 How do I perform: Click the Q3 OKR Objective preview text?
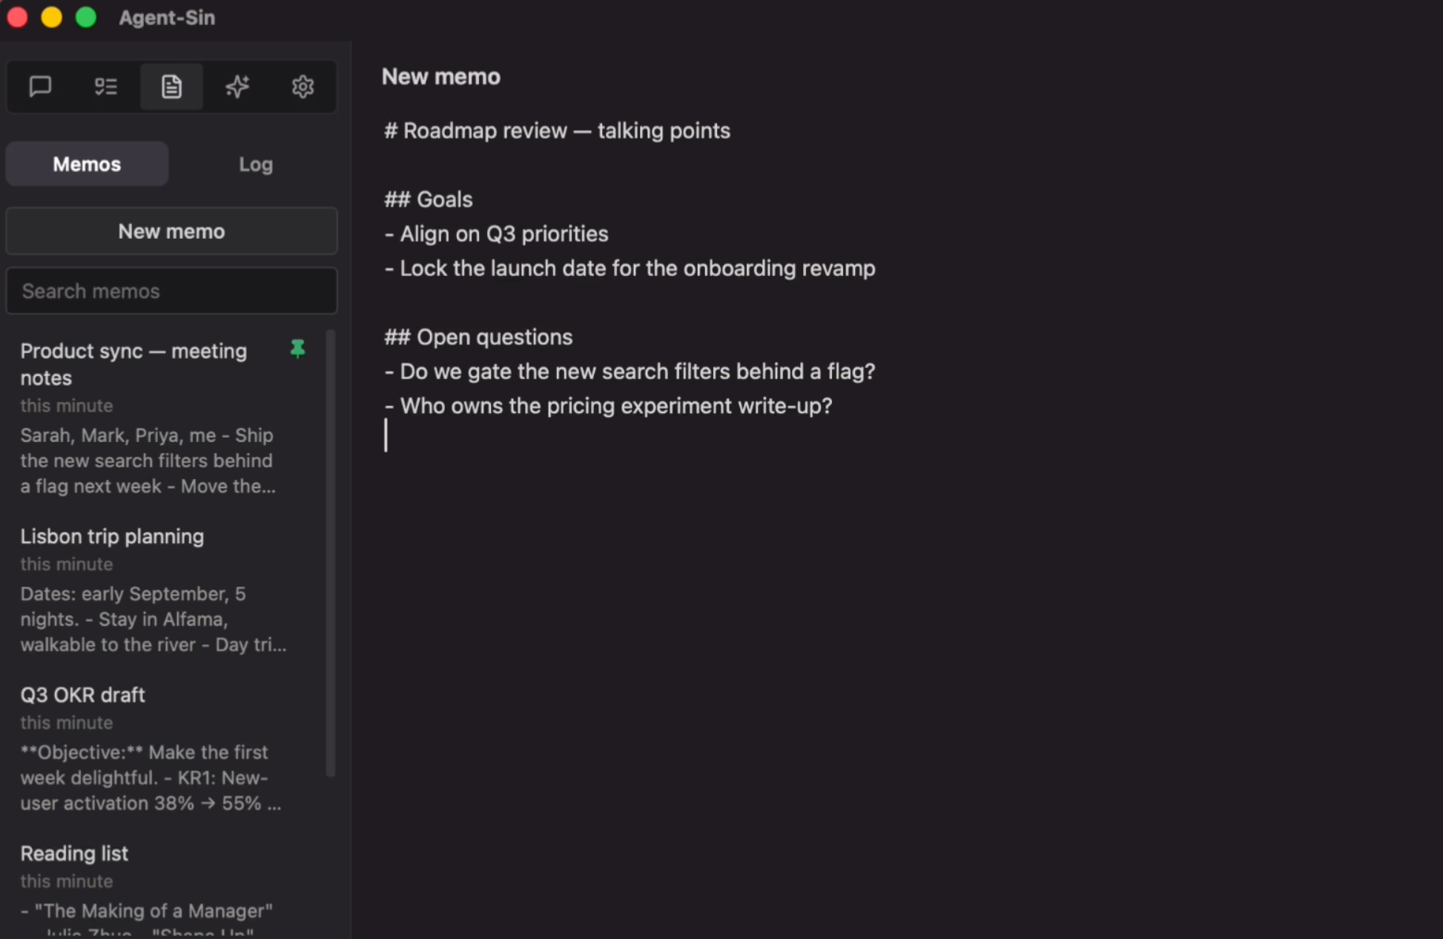151,778
